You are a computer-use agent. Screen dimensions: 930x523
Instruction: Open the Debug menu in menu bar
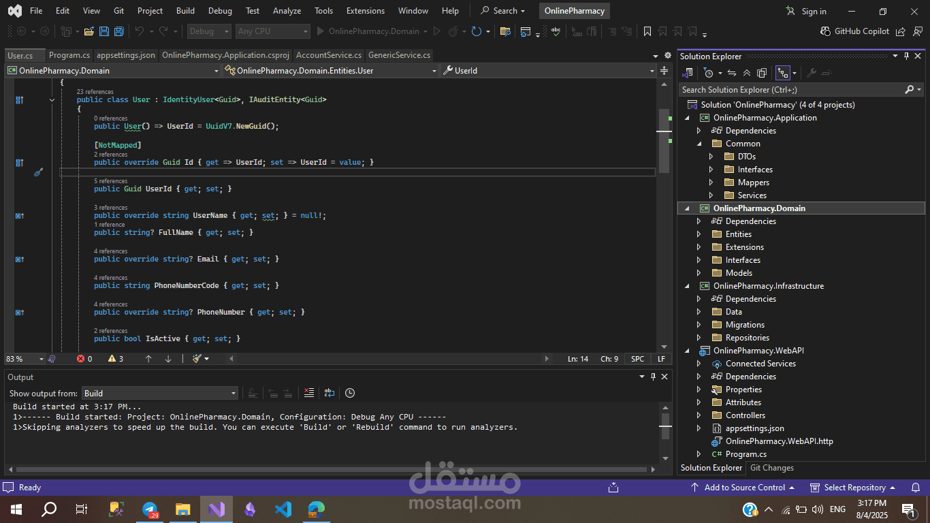220,11
